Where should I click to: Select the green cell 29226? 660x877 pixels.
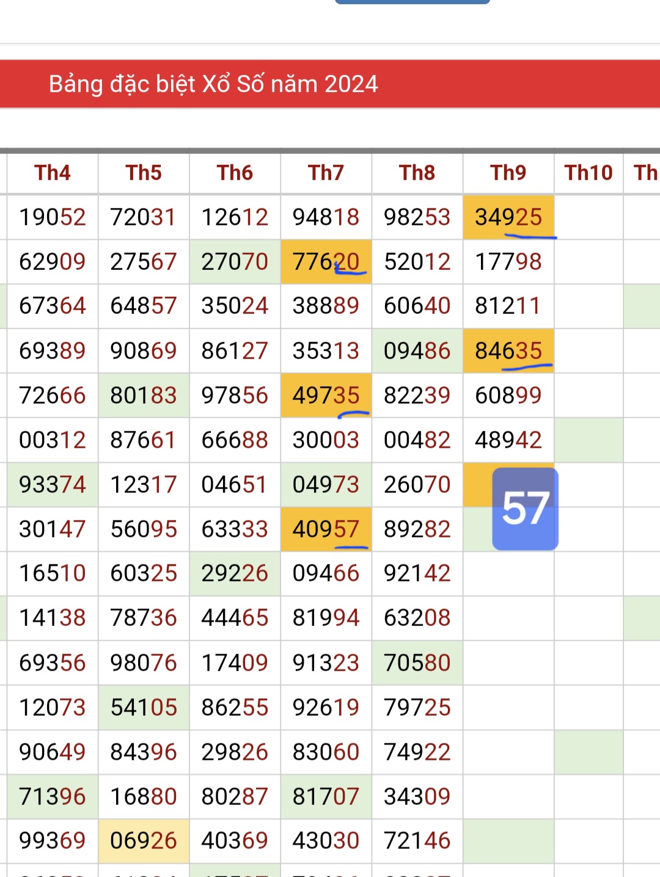(235, 573)
